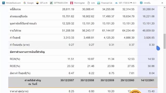Image resolution: width=166 pixels, height=93 pixels.
Task: Click ROE value 23.32
Action: tap(71, 66)
